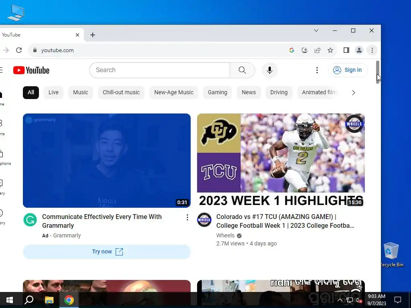
Task: Click the Try now ad button
Action: click(x=107, y=252)
